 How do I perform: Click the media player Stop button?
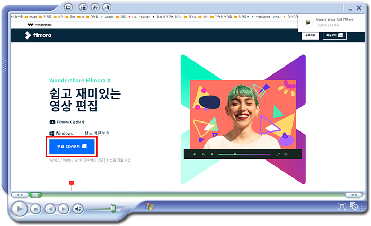pos(36,209)
